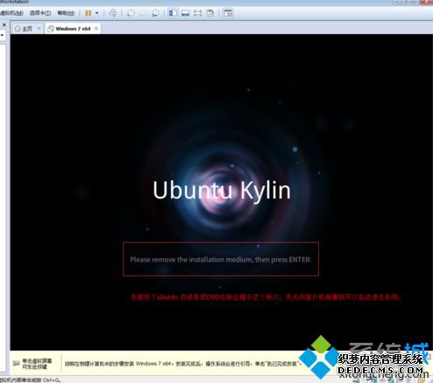
Task: Expand the power options dropdown arrow
Action: [97, 13]
